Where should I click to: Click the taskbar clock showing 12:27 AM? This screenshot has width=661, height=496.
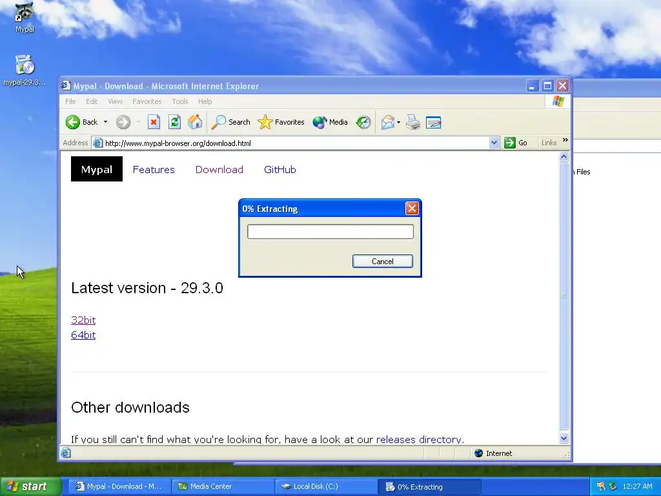pos(637,486)
